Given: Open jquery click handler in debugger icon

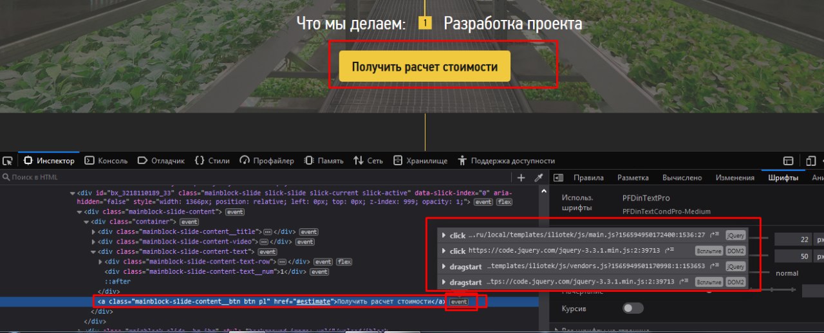Looking at the screenshot, I should pos(669,251).
